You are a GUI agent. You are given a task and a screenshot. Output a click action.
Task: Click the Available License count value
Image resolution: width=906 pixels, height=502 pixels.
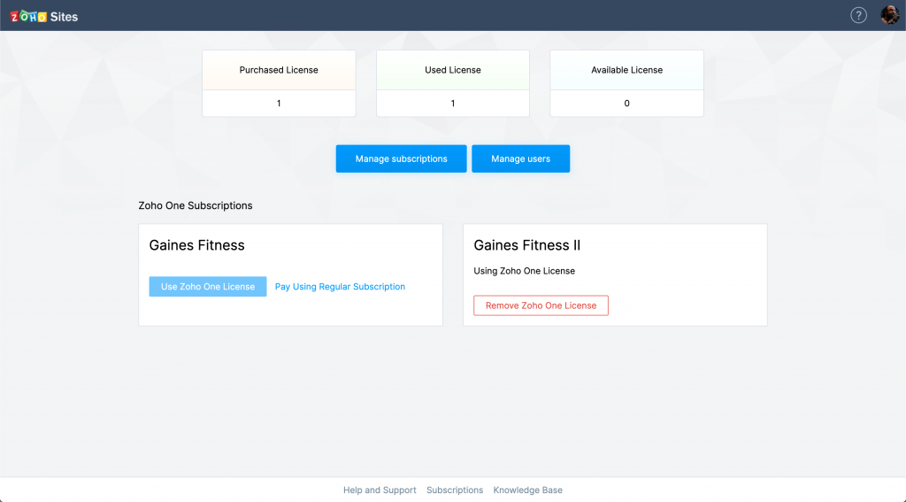(x=626, y=104)
